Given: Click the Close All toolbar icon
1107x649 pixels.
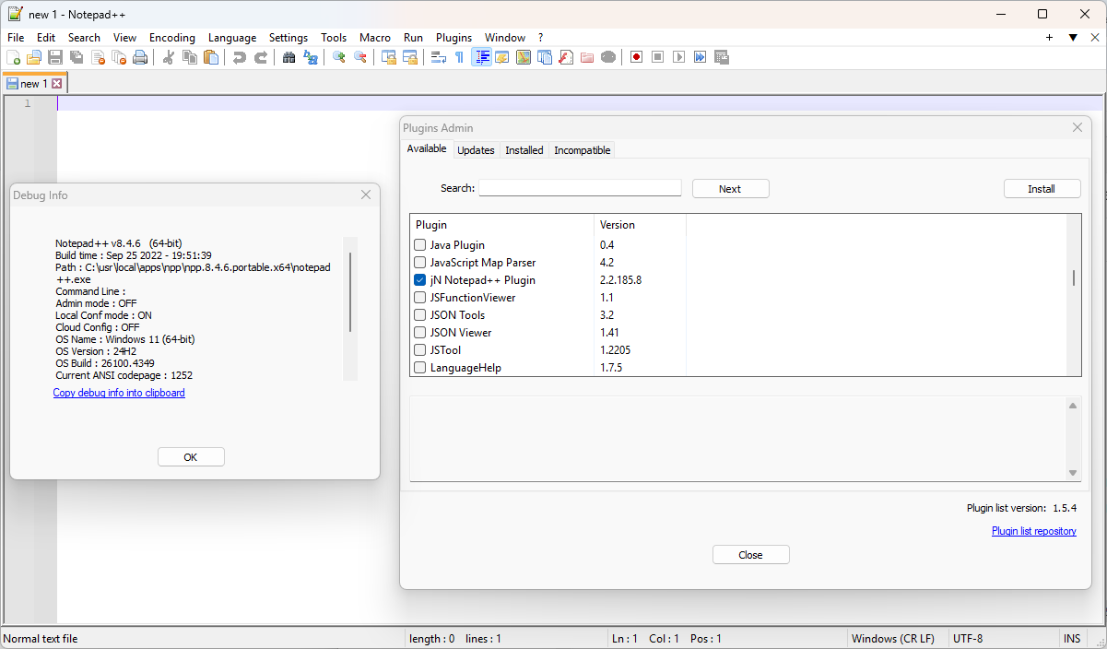Looking at the screenshot, I should click(119, 57).
